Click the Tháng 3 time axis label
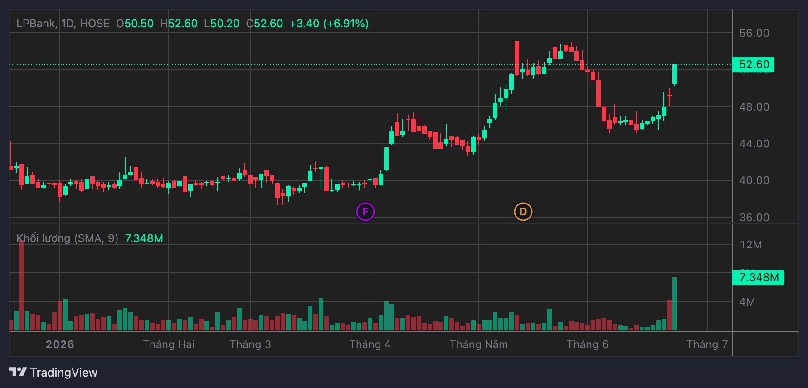The width and height of the screenshot is (808, 388). (250, 344)
